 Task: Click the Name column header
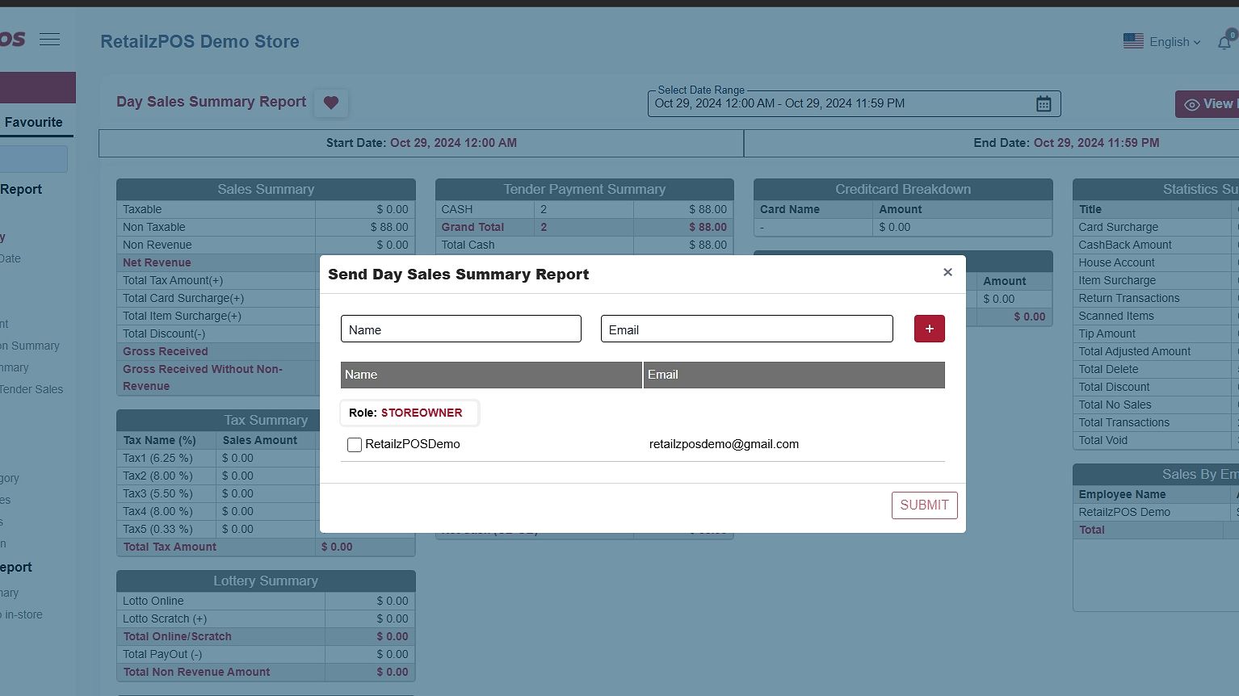pos(491,375)
